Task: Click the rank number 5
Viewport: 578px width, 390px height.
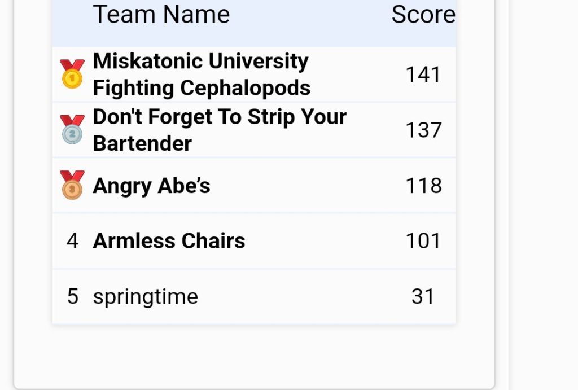Action: [72, 296]
